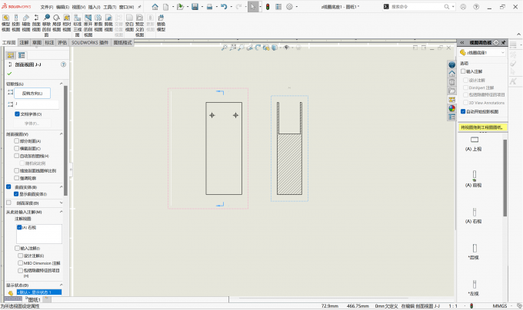This screenshot has height=310, width=523.
Task: Collapse the 剖面视图(V) section chevron
Action: coord(61,134)
